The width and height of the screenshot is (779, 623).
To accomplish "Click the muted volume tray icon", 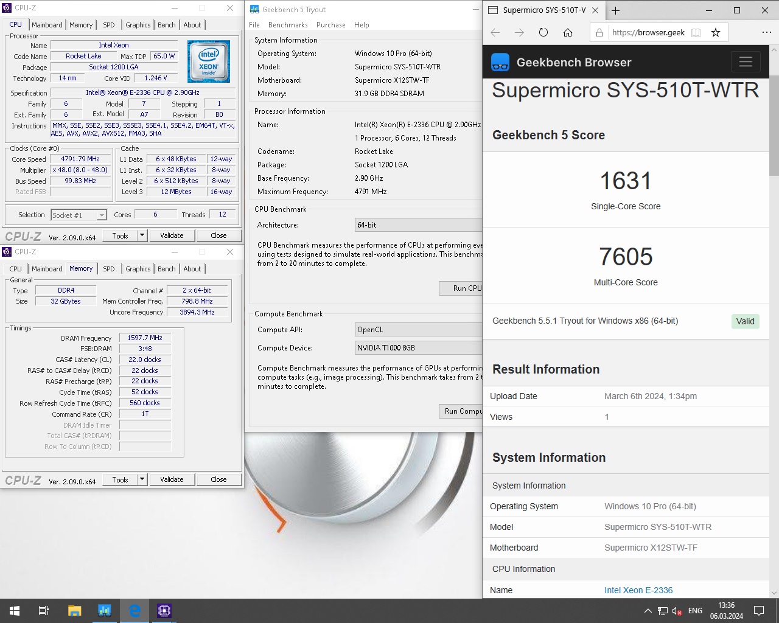I will [x=677, y=611].
